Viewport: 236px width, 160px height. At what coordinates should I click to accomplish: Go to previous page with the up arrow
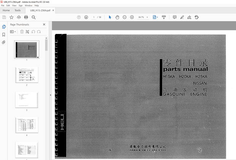[79, 17]
